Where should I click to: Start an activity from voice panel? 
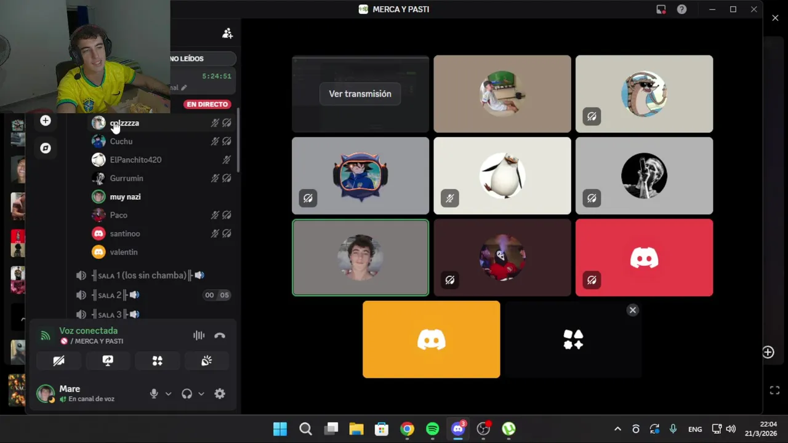point(157,361)
